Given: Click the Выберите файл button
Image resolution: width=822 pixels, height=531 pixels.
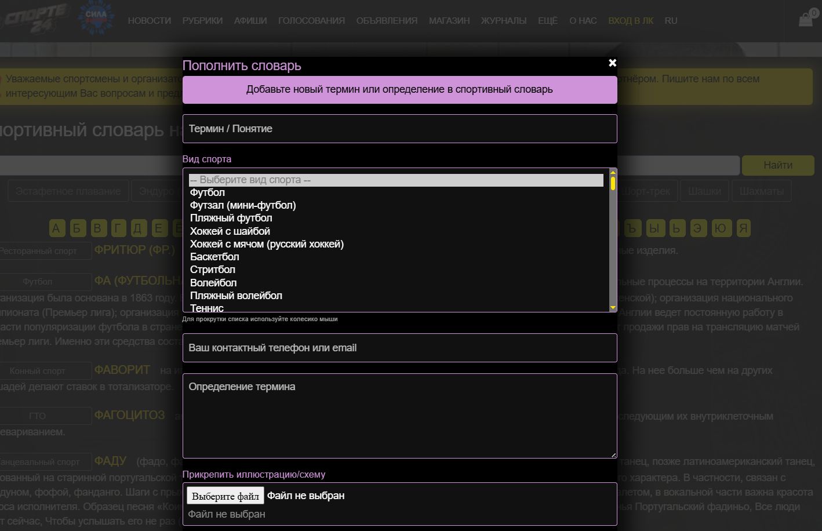Looking at the screenshot, I should pos(225,496).
